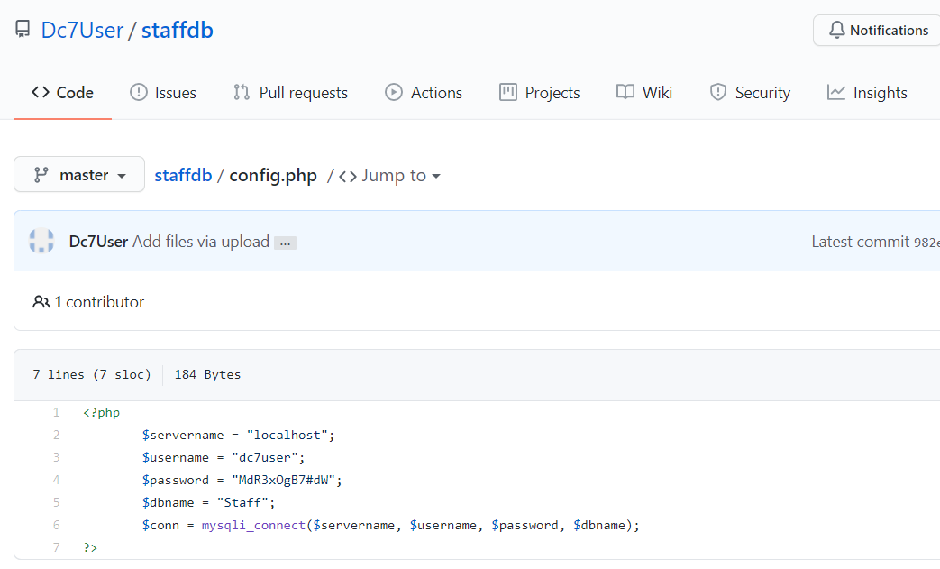Screen dimensions: 940x569
Task: Click the Issues circle icon
Action: [139, 92]
